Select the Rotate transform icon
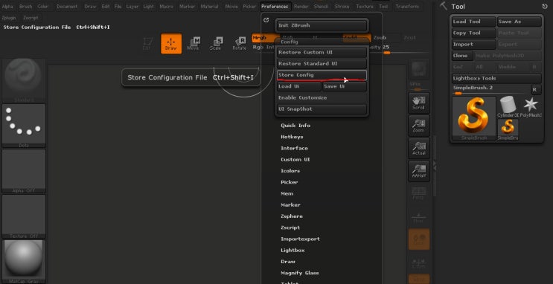Screen dimensions: 553x284 (240, 44)
